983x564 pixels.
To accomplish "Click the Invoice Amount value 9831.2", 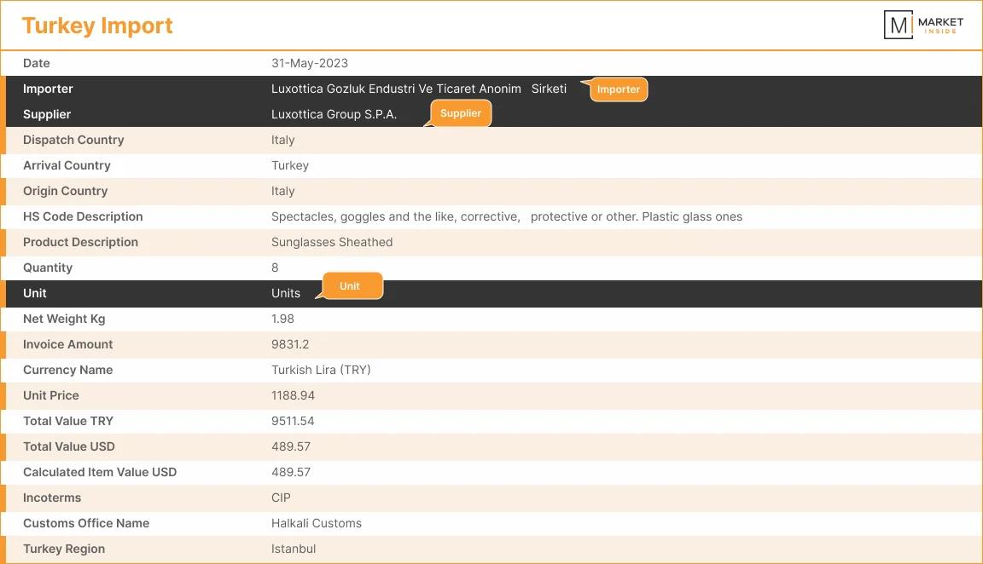I will [290, 343].
